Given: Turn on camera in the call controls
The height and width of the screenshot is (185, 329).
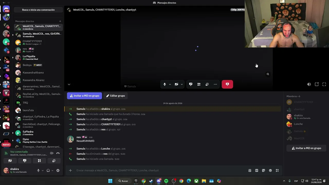Looking at the screenshot, I should (x=176, y=84).
